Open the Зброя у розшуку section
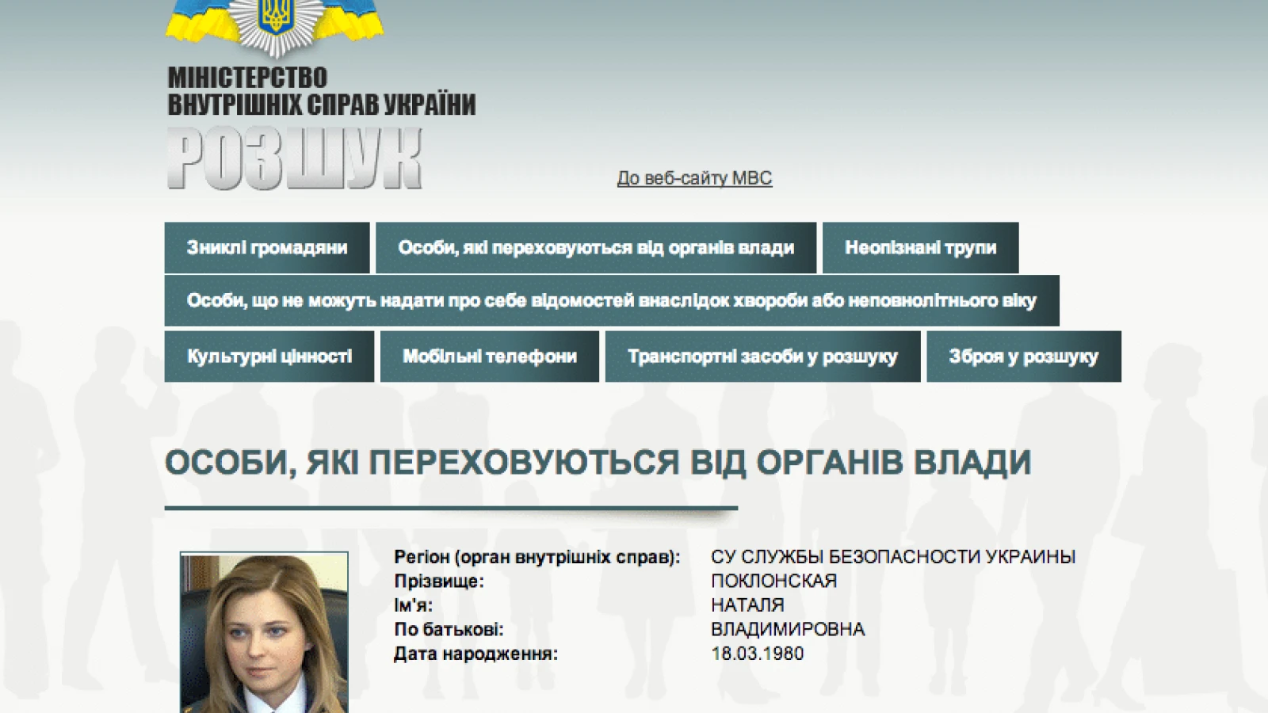The image size is (1268, 713). point(1023,356)
